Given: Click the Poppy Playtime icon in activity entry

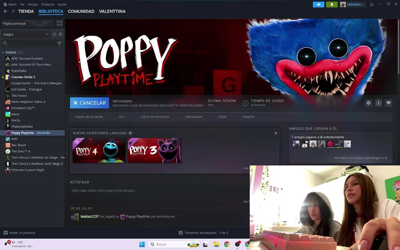Looking at the screenshot, I should click(x=123, y=217).
